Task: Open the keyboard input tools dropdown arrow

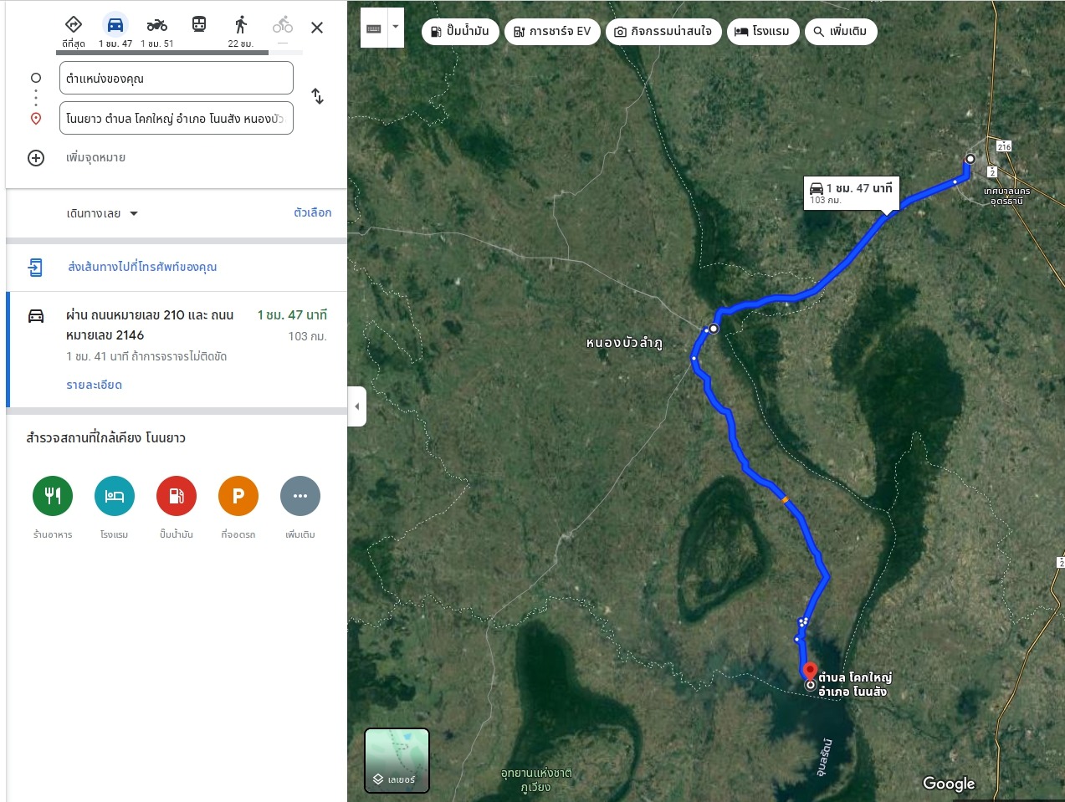Action: [x=396, y=27]
